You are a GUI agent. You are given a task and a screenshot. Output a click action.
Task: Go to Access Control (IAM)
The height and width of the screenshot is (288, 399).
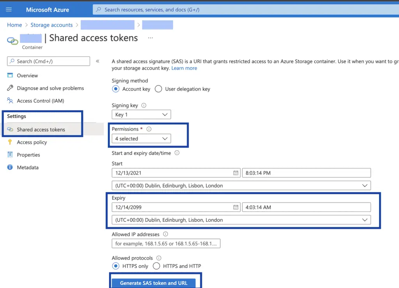(41, 101)
